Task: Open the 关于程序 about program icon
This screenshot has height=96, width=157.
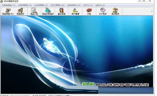Action: (103, 12)
